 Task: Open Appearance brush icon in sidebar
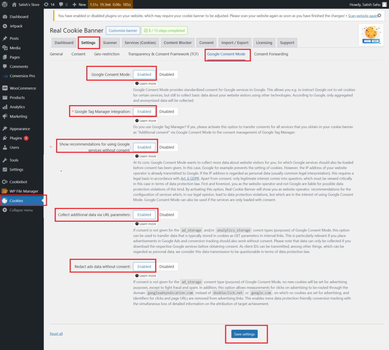[x=5, y=128]
